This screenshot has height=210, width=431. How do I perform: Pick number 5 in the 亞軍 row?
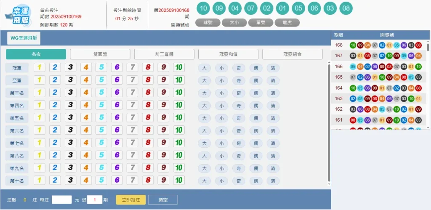[x=101, y=80]
